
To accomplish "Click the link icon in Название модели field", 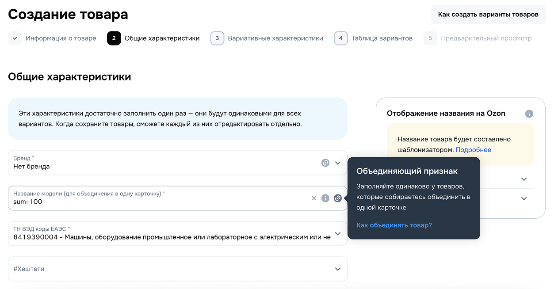I will click(338, 198).
